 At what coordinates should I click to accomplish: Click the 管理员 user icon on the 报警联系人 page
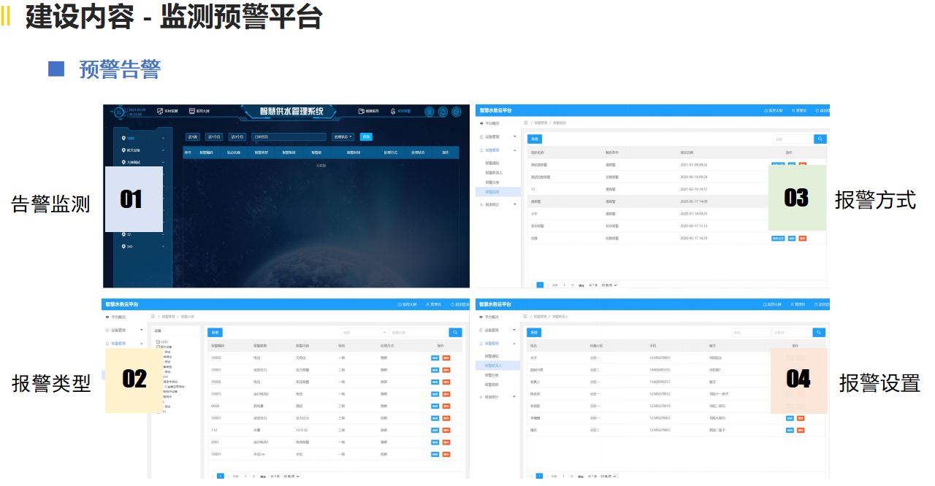pyautogui.click(x=792, y=304)
